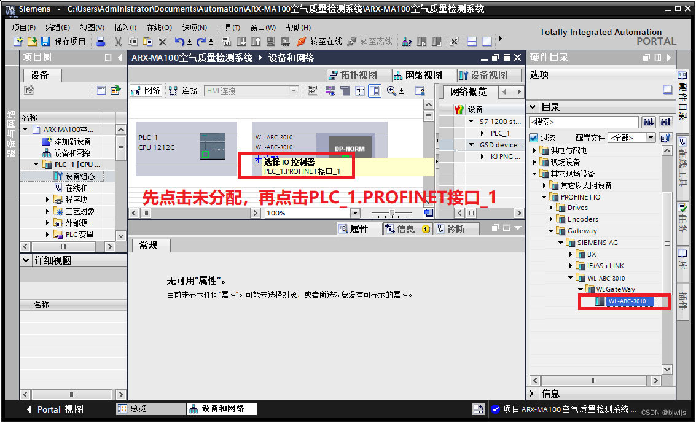The height and width of the screenshot is (423, 696).
Task: Upload from device toolbar icon
Action: coord(256,42)
